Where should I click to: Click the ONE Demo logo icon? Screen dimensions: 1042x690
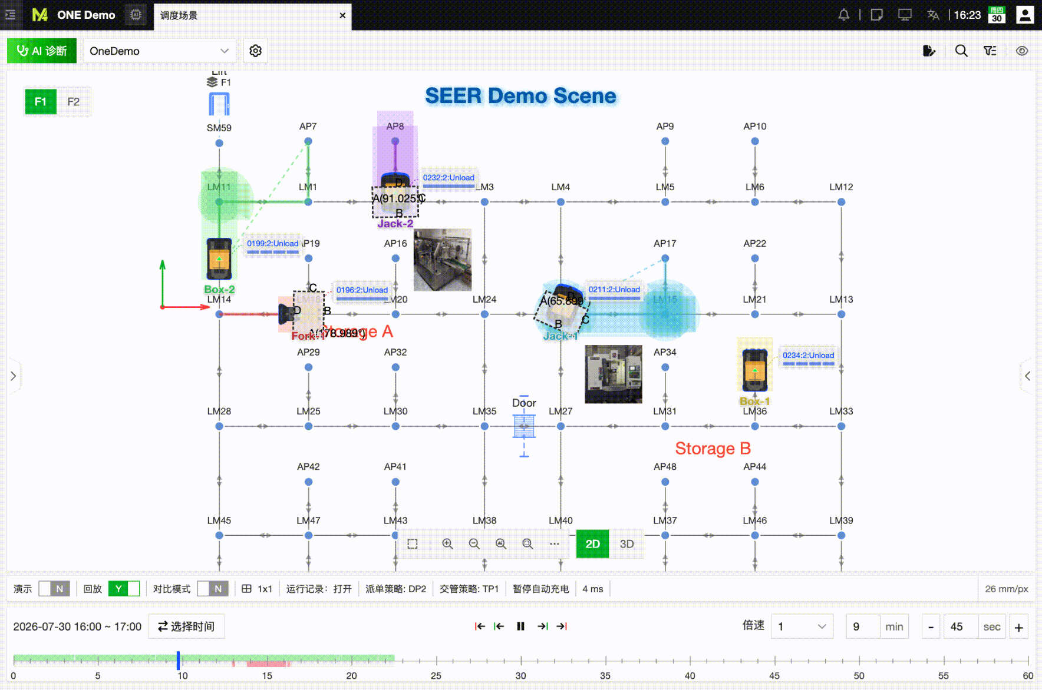tap(39, 15)
